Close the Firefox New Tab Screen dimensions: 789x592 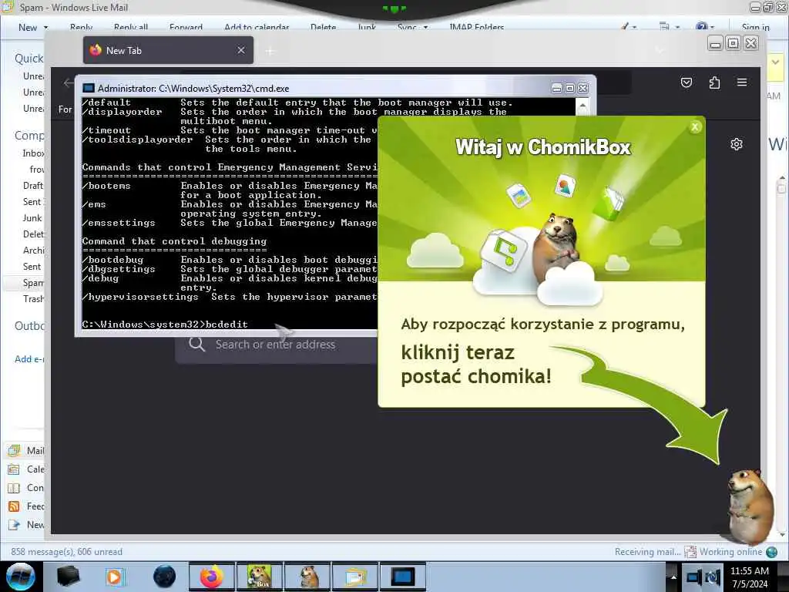241,50
